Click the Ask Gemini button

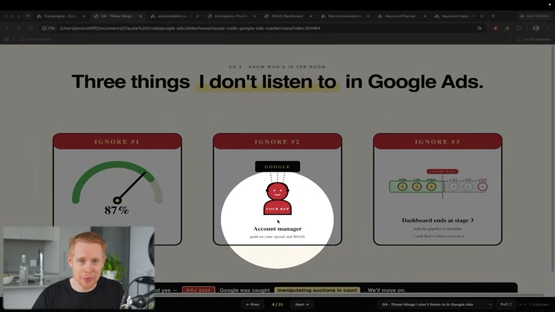click(x=534, y=16)
